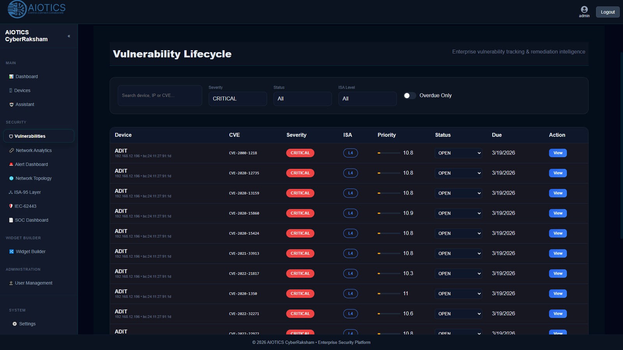Screen dimensions: 623x350
Task: Click the AIOTICS logo in header
Action: pos(36,9)
